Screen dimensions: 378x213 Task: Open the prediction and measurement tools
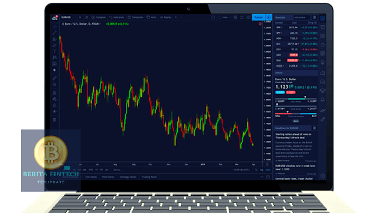[x=55, y=64]
